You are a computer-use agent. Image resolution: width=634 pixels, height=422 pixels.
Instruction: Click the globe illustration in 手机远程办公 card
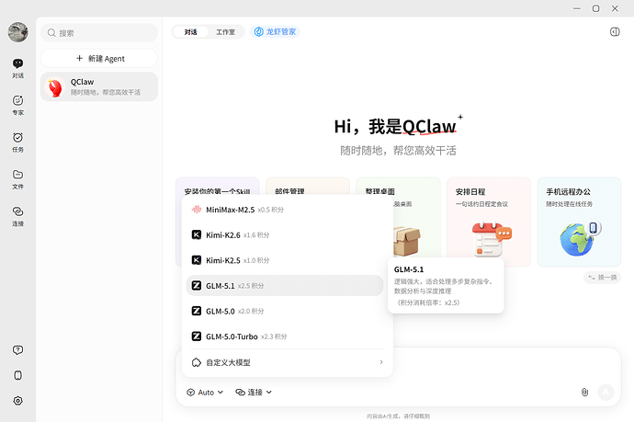click(580, 238)
